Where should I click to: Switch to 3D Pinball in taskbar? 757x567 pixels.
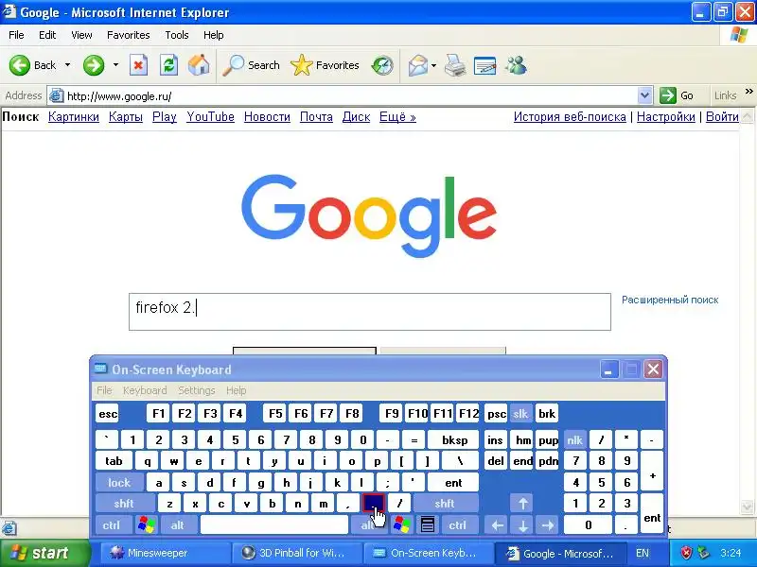(296, 553)
